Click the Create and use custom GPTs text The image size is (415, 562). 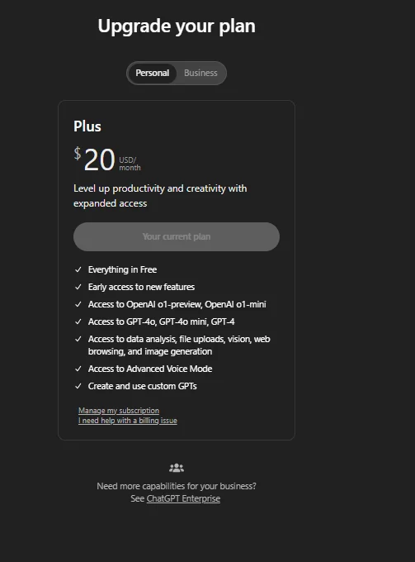pos(143,386)
